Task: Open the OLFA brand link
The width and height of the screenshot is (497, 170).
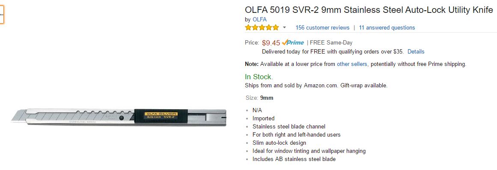Action: click(x=259, y=19)
